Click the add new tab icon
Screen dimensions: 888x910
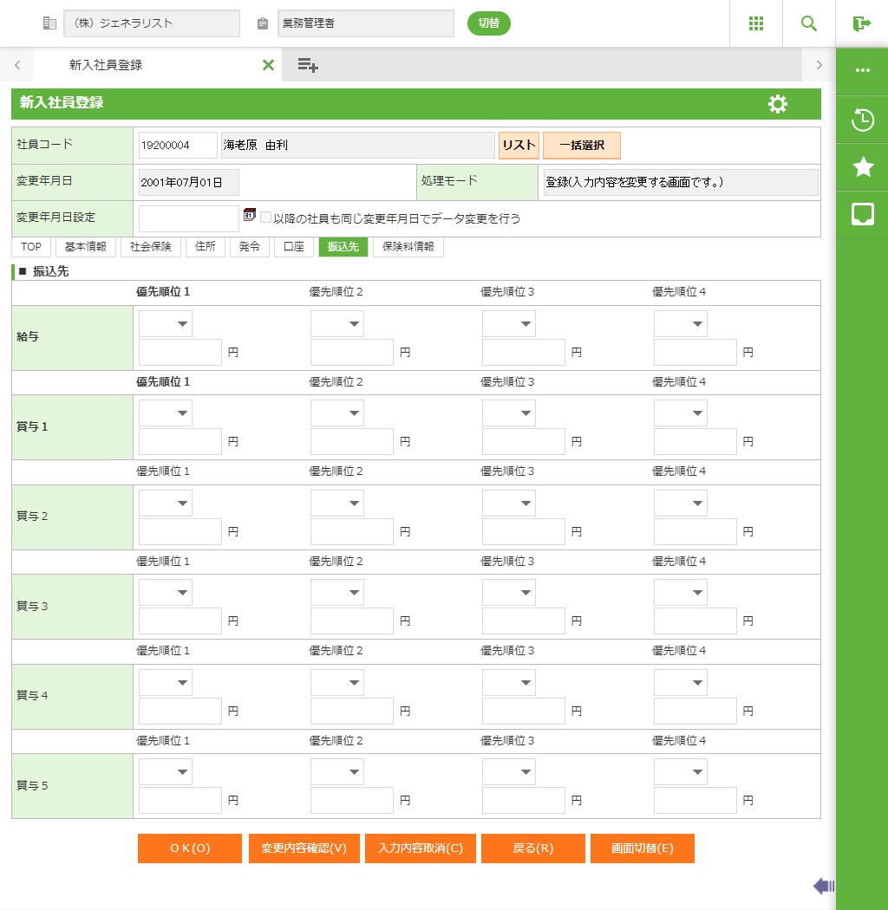308,65
